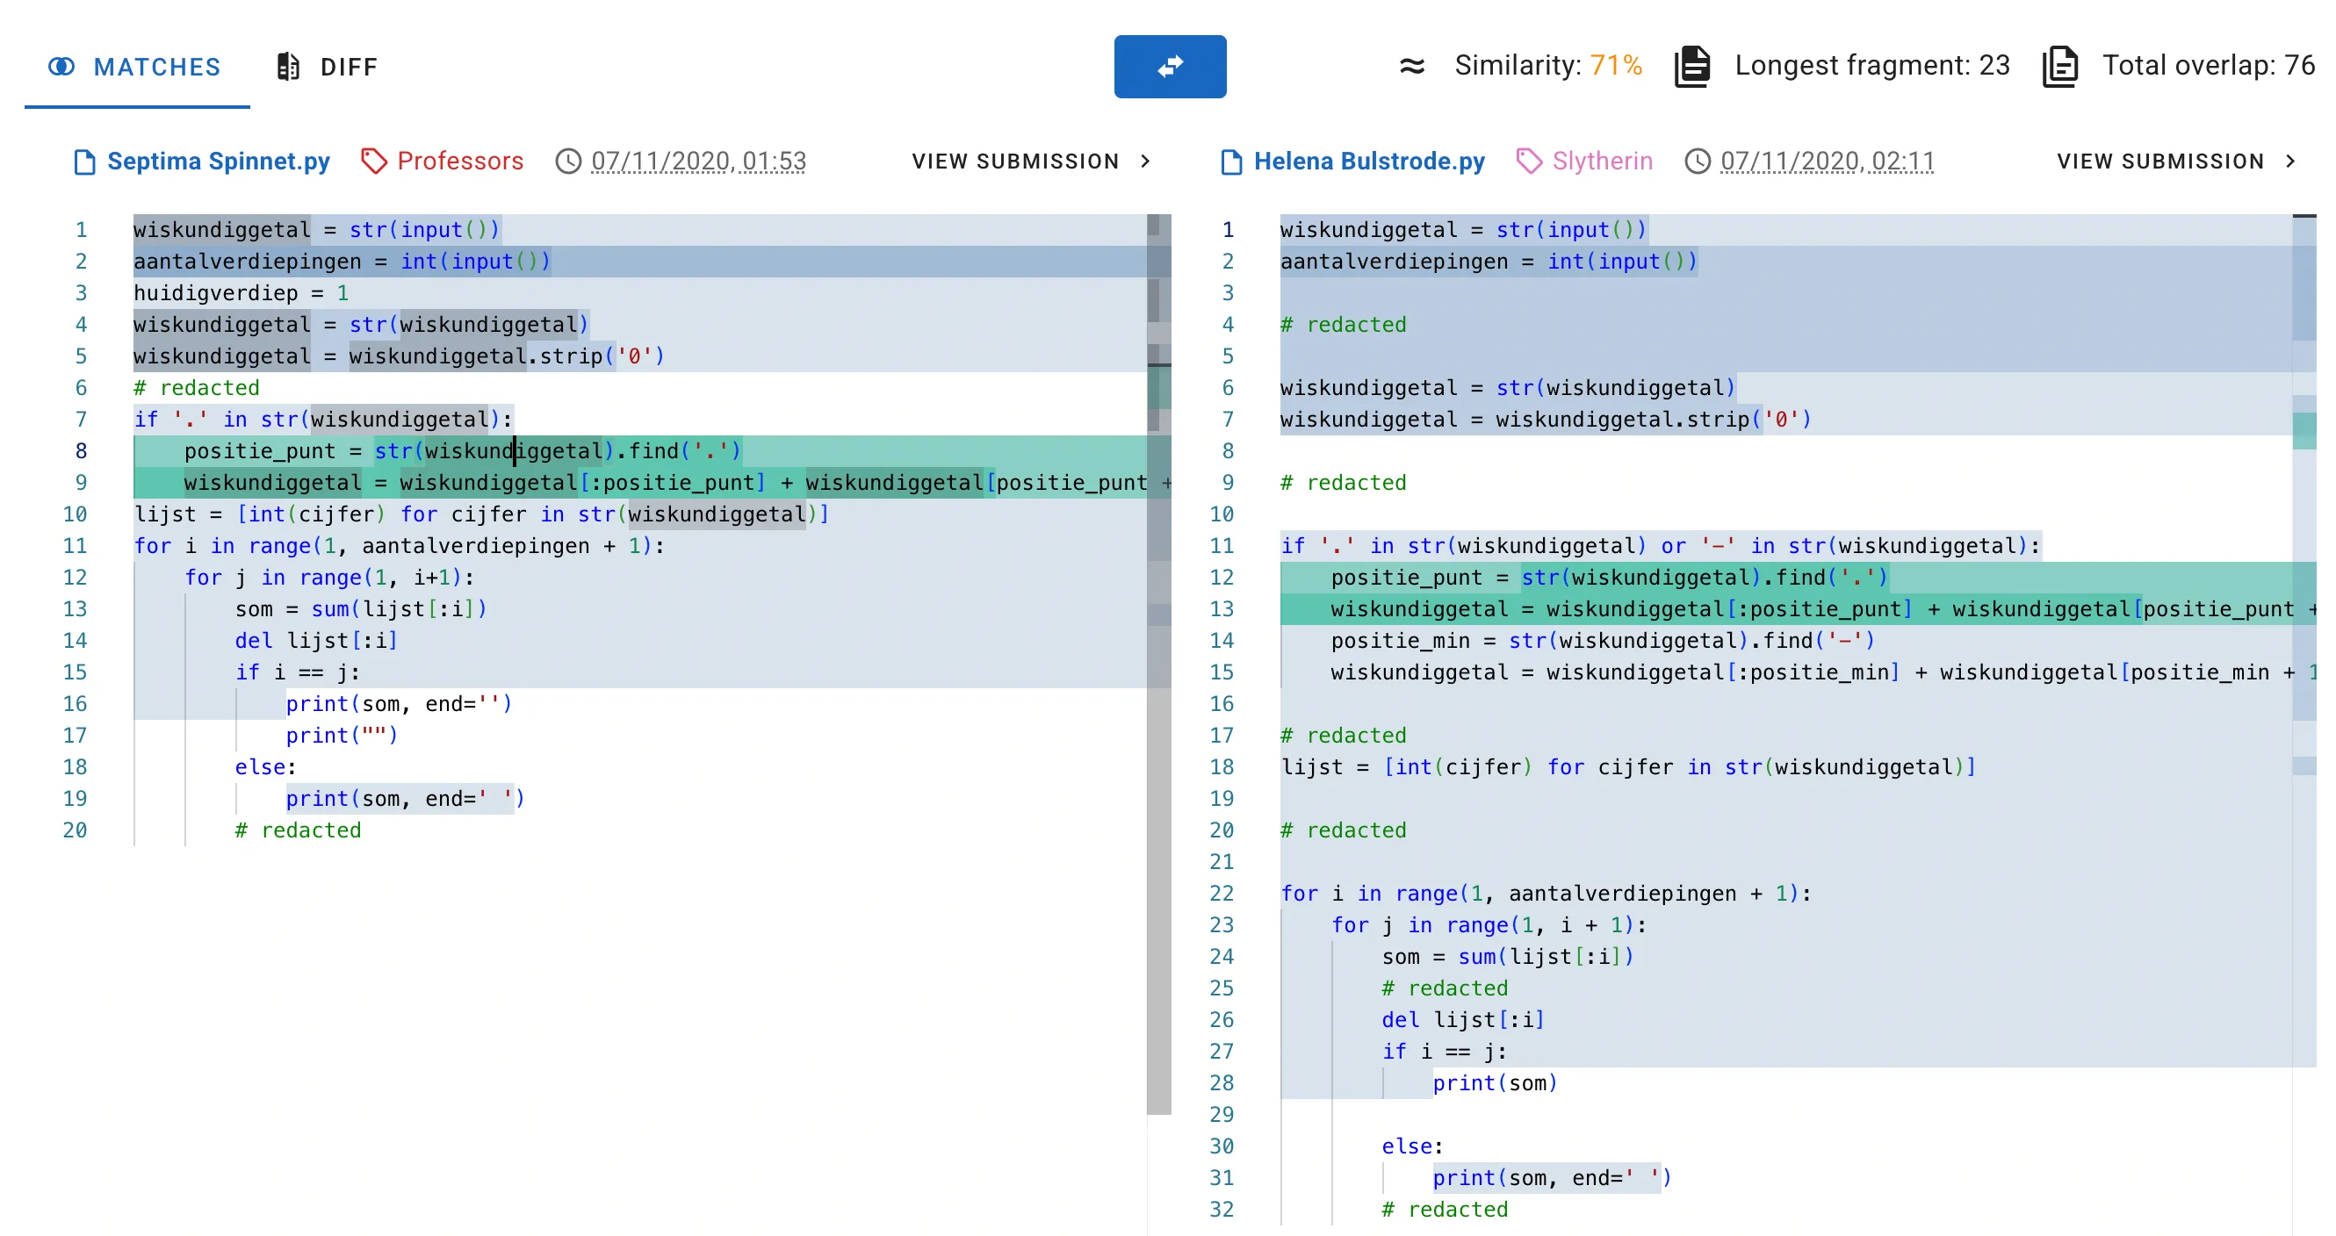Click the Slytherin tag icon
The image size is (2336, 1236).
point(1529,162)
